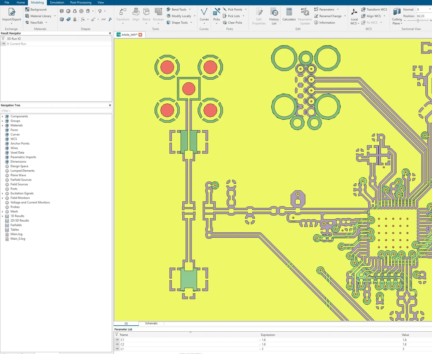Select '0: Current Run' in Result Navigator
The image size is (432, 354).
[x=16, y=44]
